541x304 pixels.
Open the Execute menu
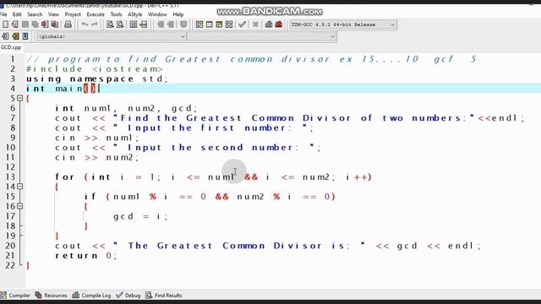click(96, 14)
